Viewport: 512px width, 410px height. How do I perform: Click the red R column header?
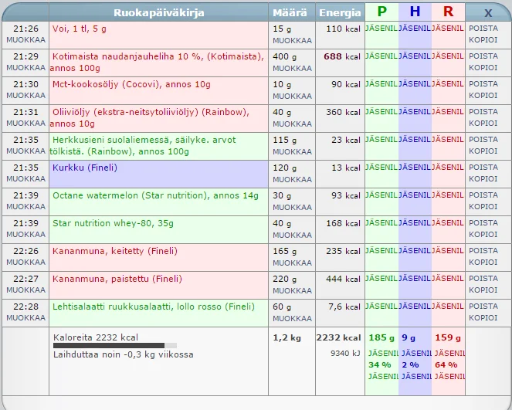[x=448, y=12]
